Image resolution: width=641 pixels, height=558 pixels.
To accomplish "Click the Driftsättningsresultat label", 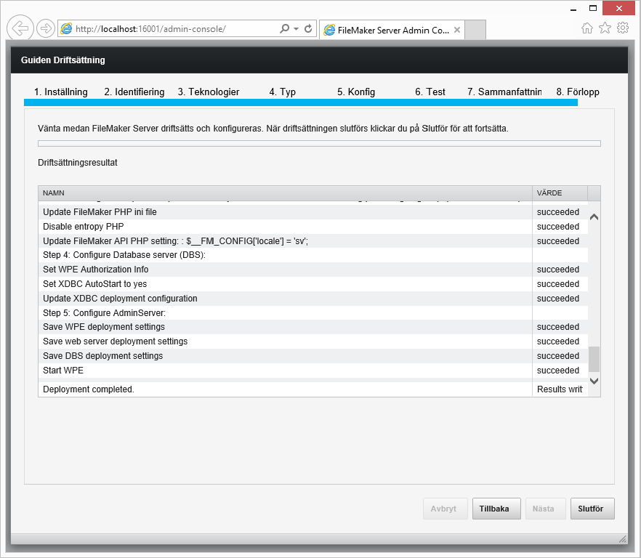I will (x=78, y=163).
